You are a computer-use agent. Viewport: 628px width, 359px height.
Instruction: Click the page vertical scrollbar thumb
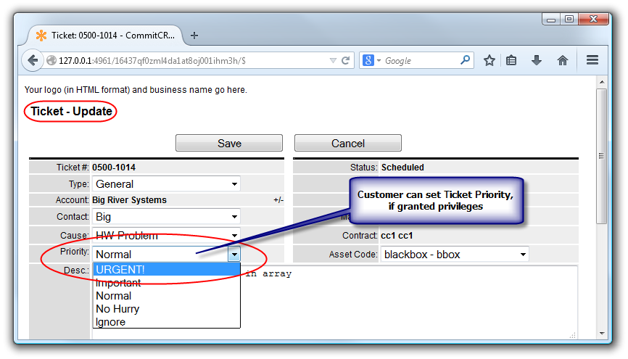[x=600, y=155]
